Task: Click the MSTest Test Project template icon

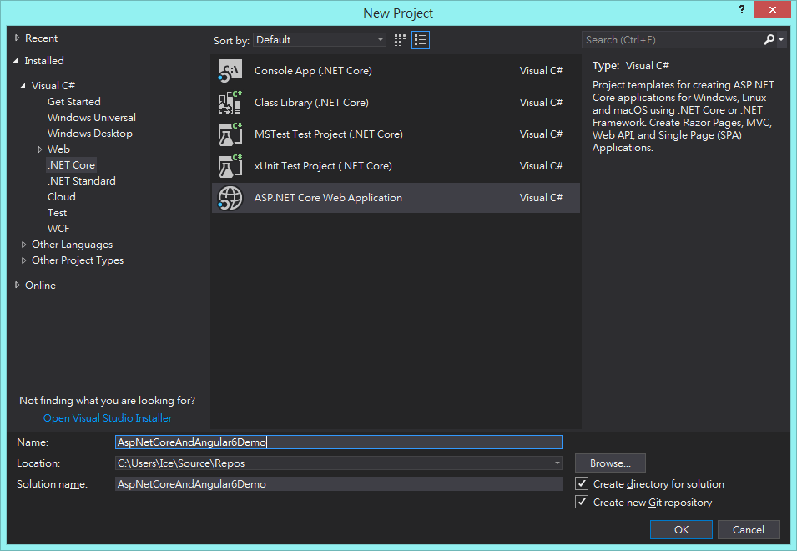Action: coord(230,134)
